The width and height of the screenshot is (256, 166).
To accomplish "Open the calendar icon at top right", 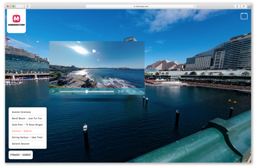I will [x=244, y=16].
